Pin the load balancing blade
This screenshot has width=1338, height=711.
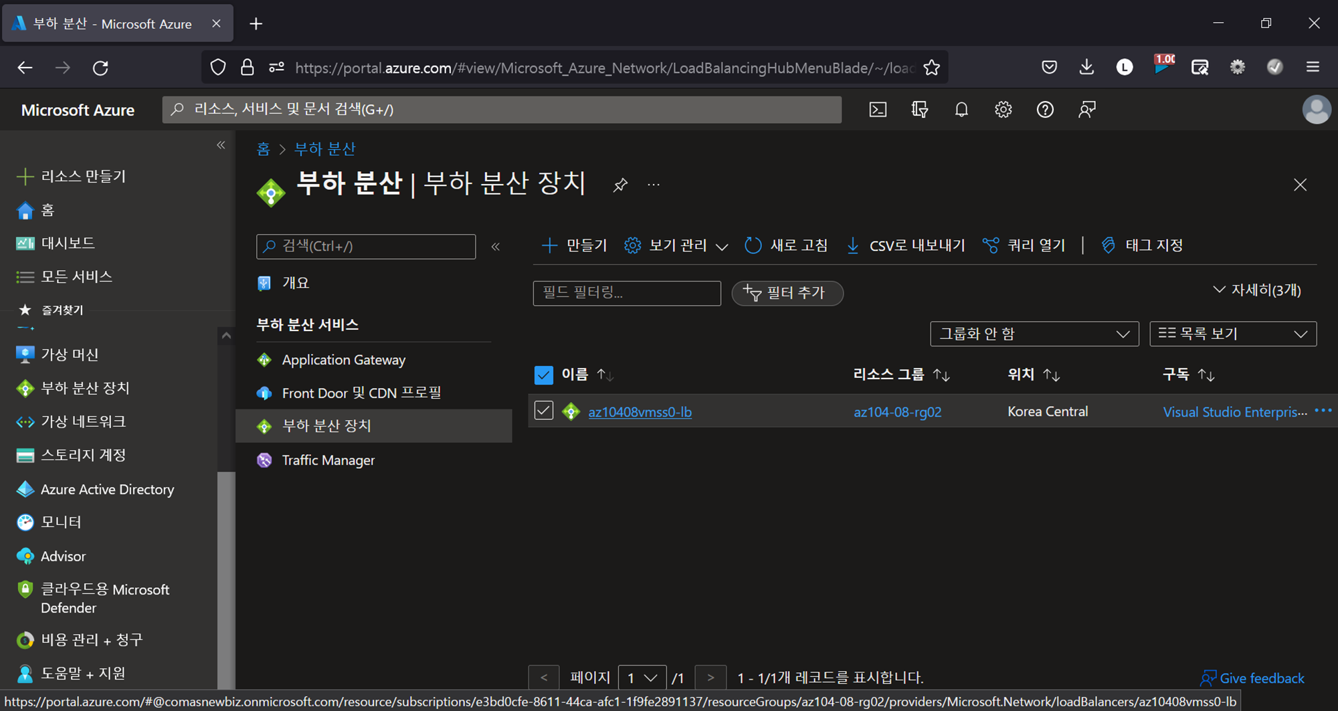620,185
